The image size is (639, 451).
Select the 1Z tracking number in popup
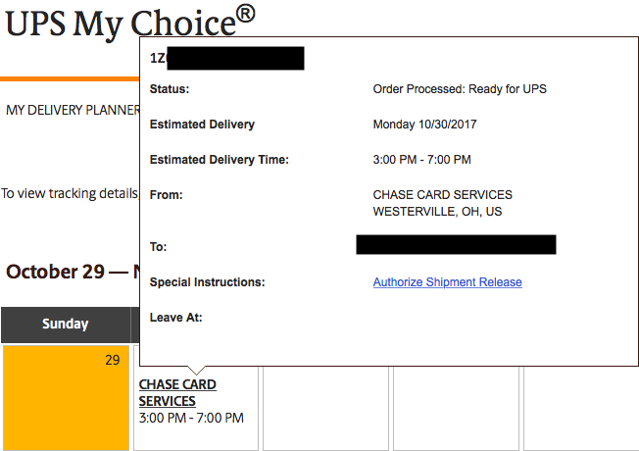point(226,58)
